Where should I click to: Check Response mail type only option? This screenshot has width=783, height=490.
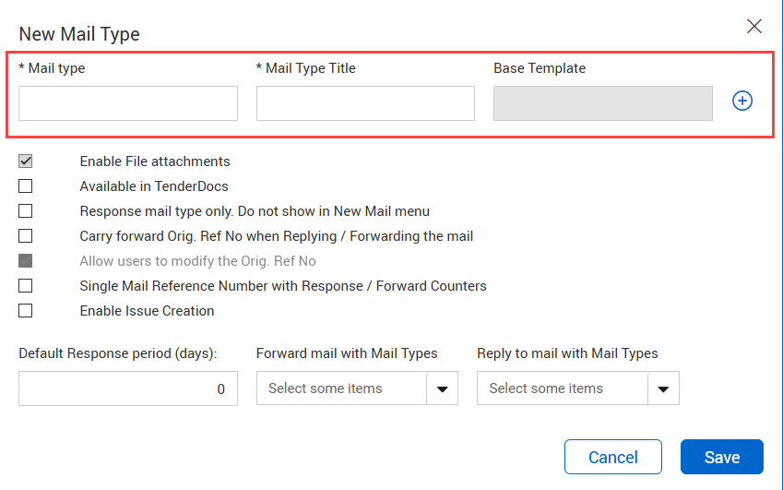[26, 211]
